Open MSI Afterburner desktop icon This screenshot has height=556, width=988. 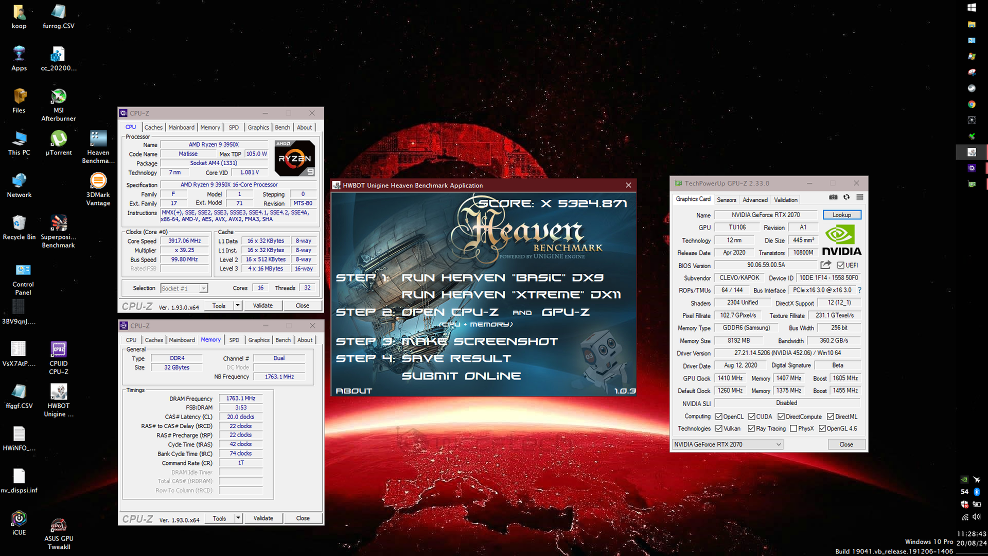tap(59, 105)
